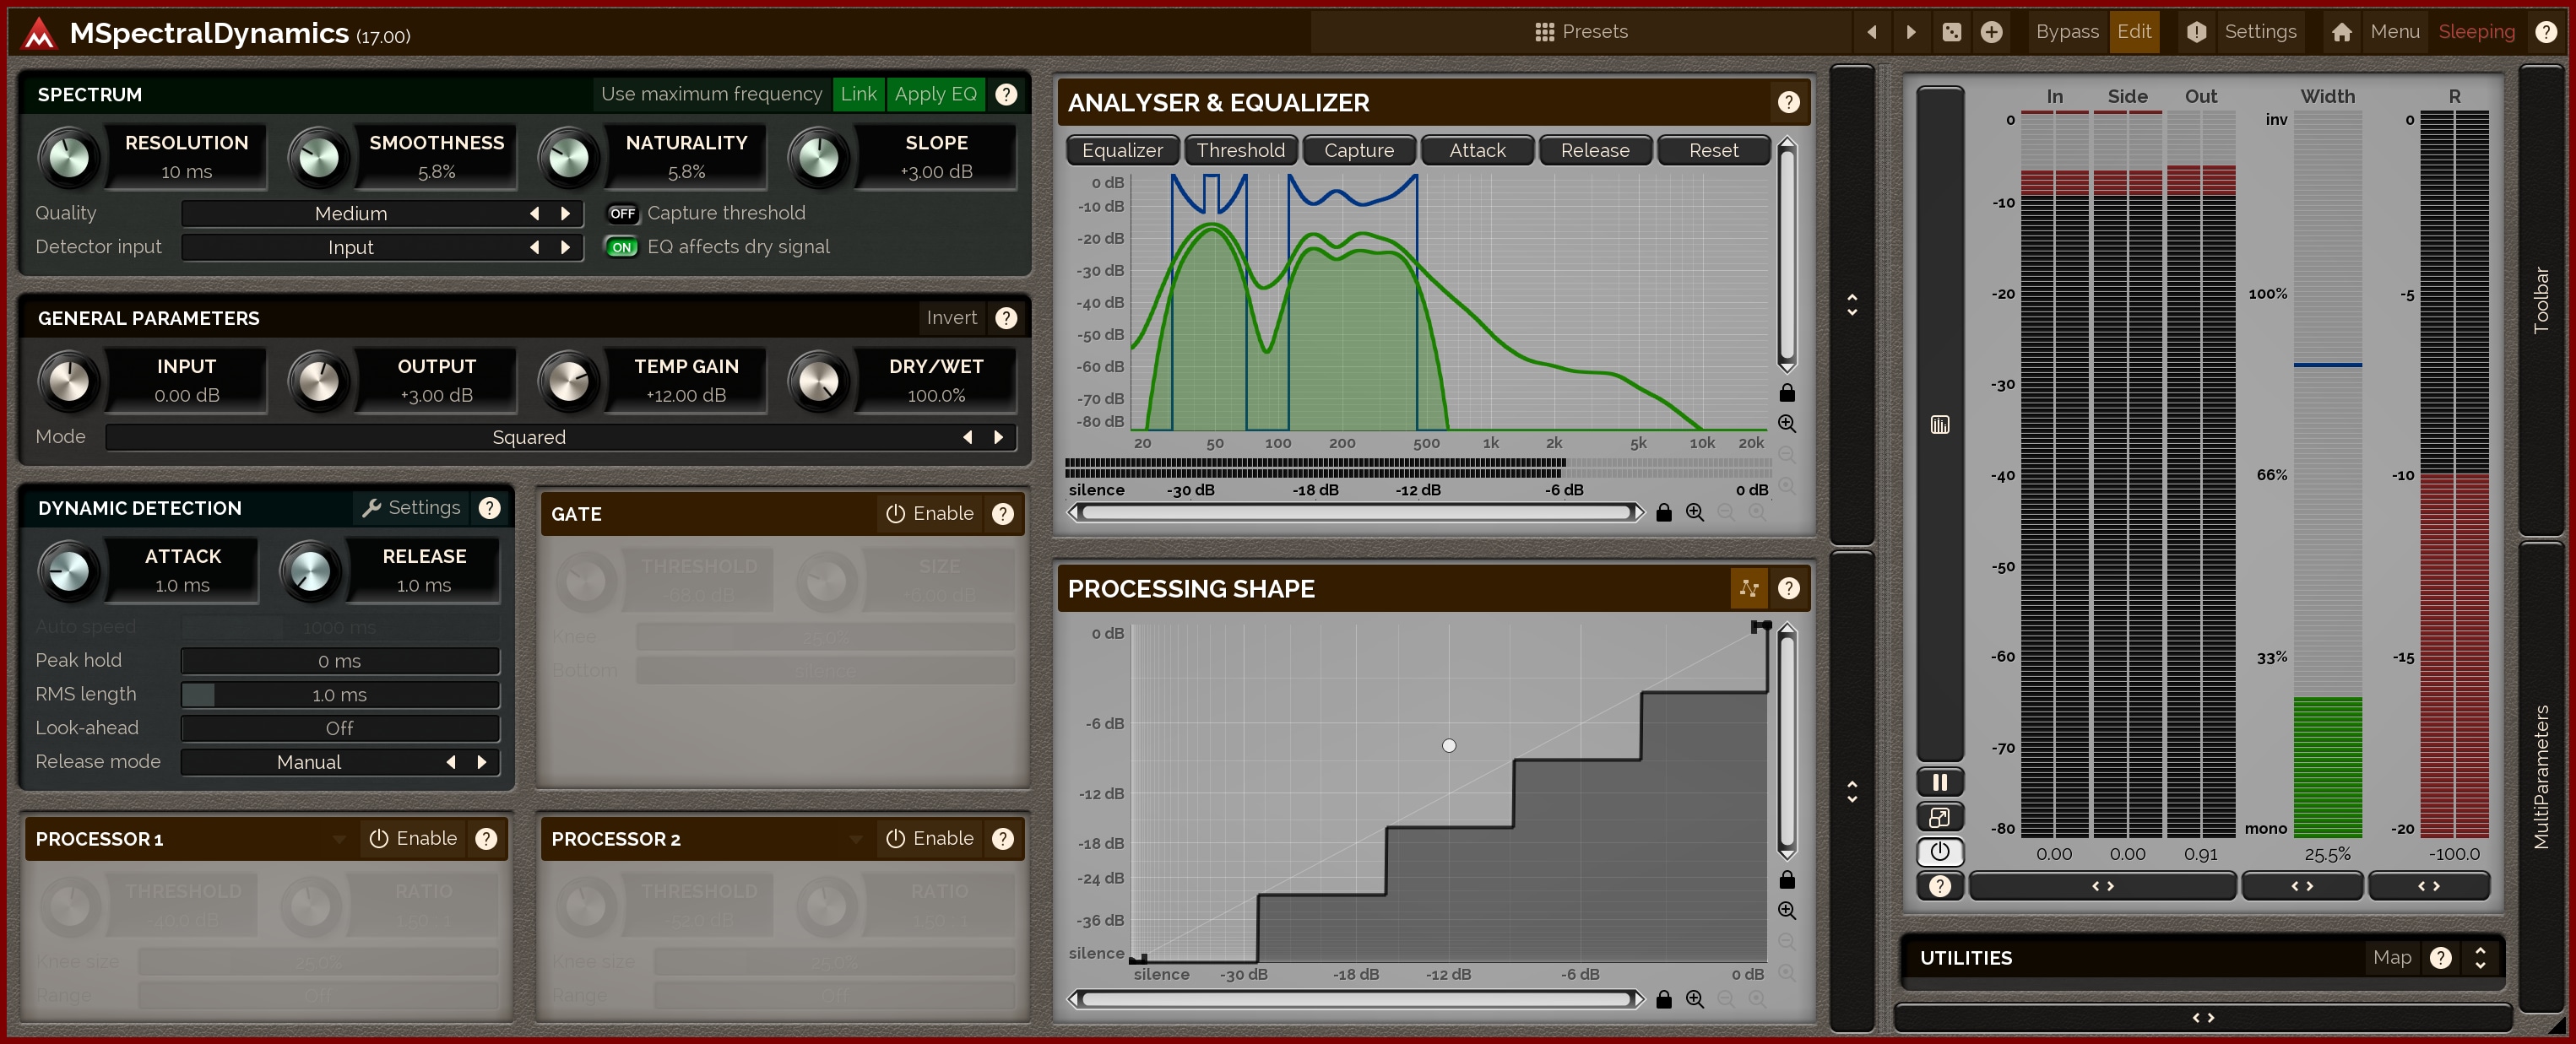Click the RMS length slider
Viewport: 2576px width, 1044px height.
pos(339,695)
